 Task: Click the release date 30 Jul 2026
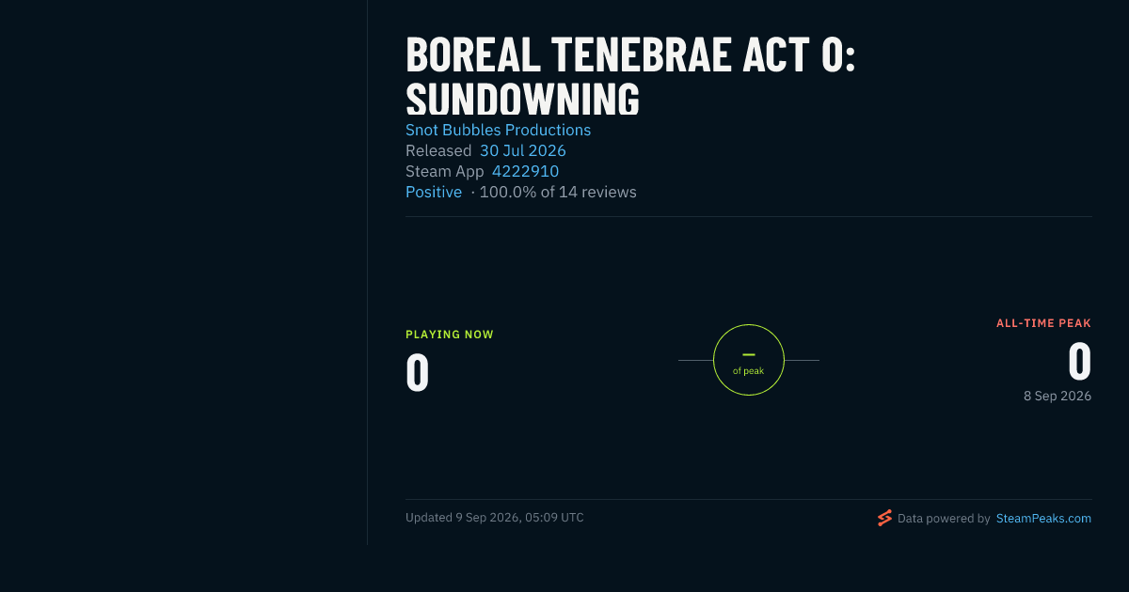pyautogui.click(x=523, y=150)
